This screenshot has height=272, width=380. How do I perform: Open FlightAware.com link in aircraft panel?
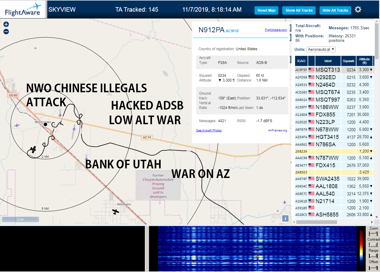[276, 30]
